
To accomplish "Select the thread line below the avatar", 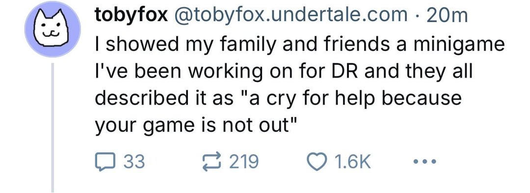I will (53, 127).
